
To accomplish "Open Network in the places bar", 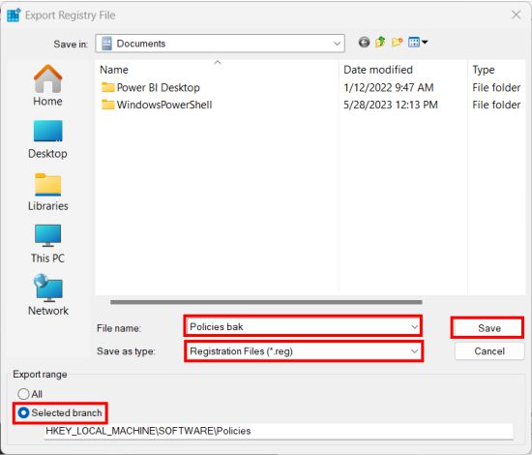I will tap(48, 295).
